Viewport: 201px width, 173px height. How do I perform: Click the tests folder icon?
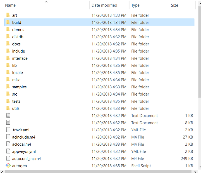(8, 101)
